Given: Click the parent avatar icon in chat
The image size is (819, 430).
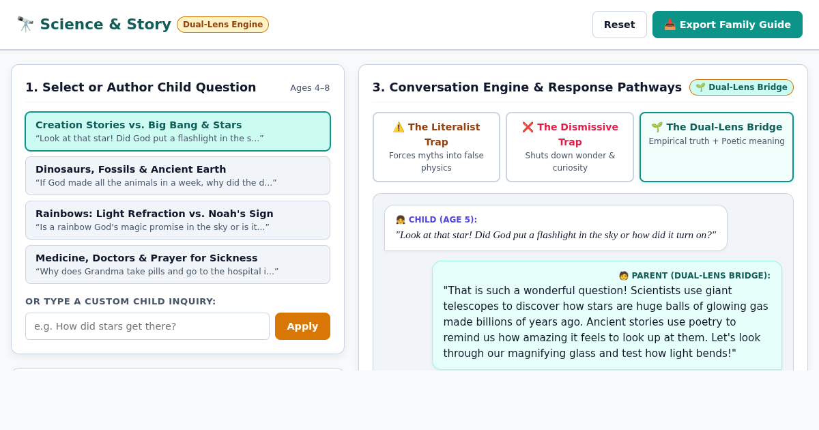Looking at the screenshot, I should point(624,276).
